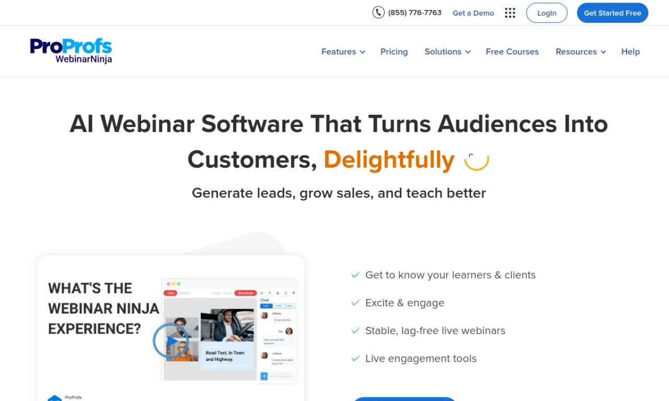Expand the Features dropdown menu
Image resolution: width=669 pixels, height=401 pixels.
[343, 52]
